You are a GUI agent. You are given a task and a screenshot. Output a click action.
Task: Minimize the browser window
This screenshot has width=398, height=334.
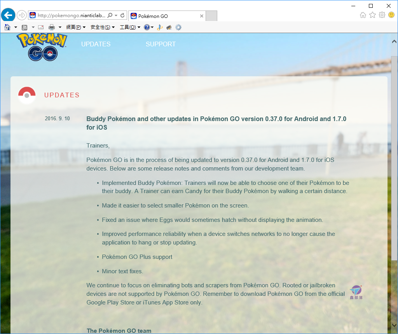point(353,5)
